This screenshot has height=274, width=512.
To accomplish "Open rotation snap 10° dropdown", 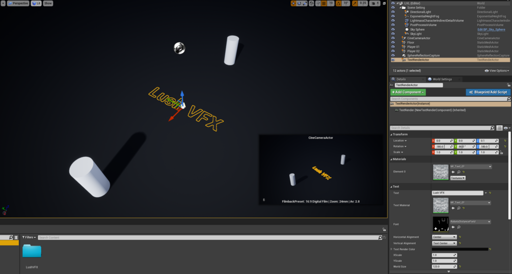I will pyautogui.click(x=346, y=3).
